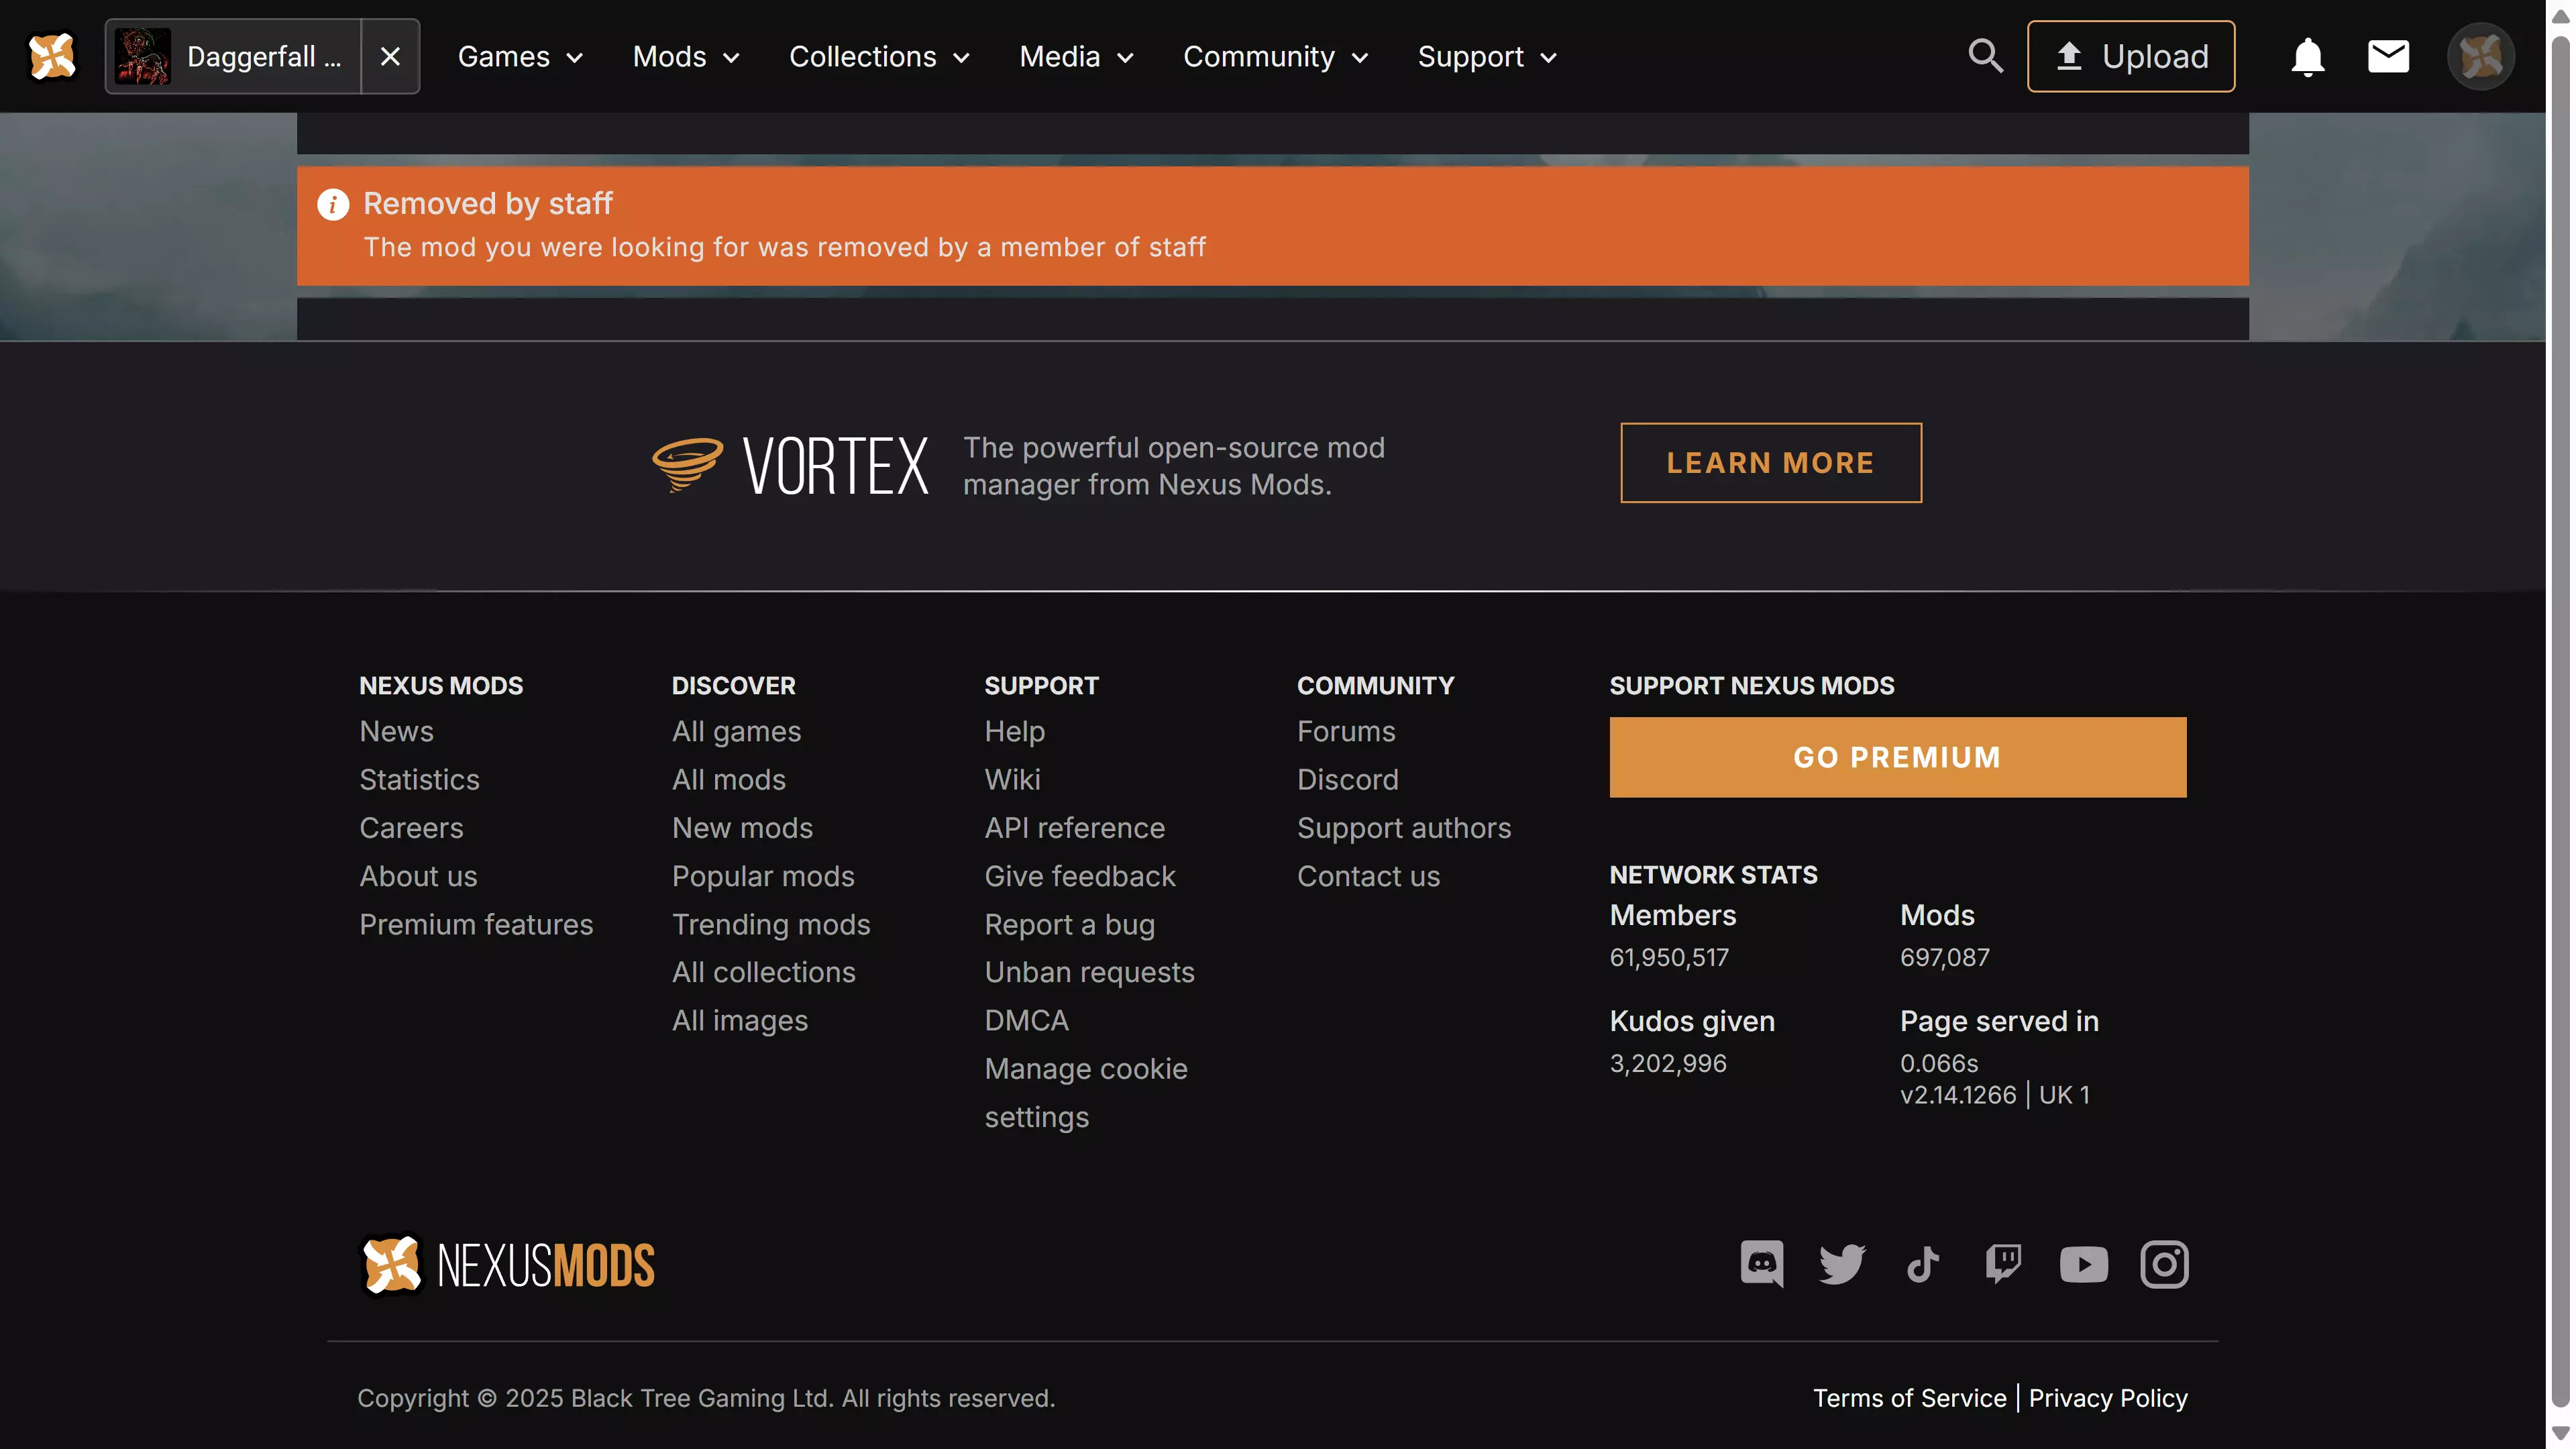Expand the Media dropdown

pos(1076,56)
